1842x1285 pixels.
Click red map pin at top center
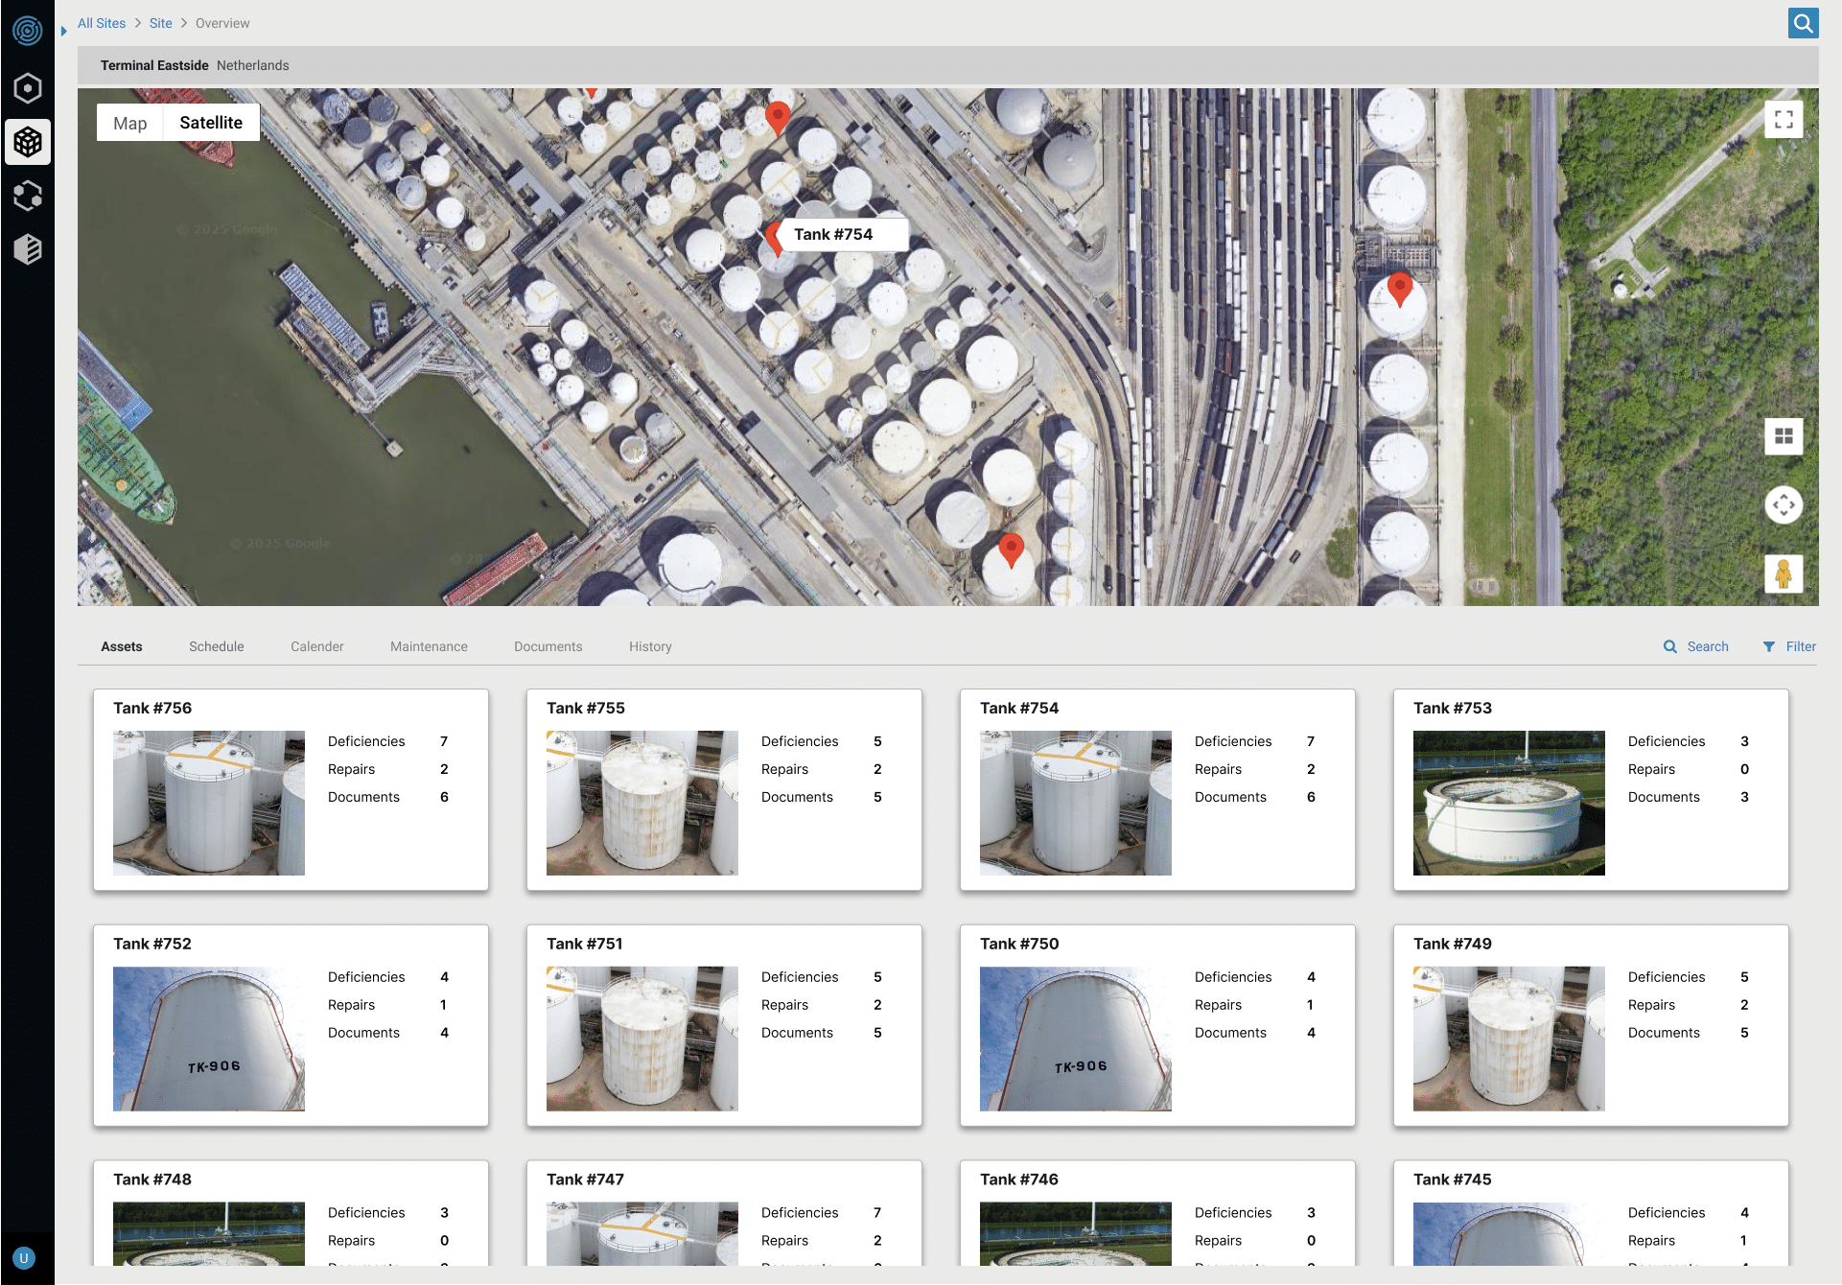coord(778,119)
